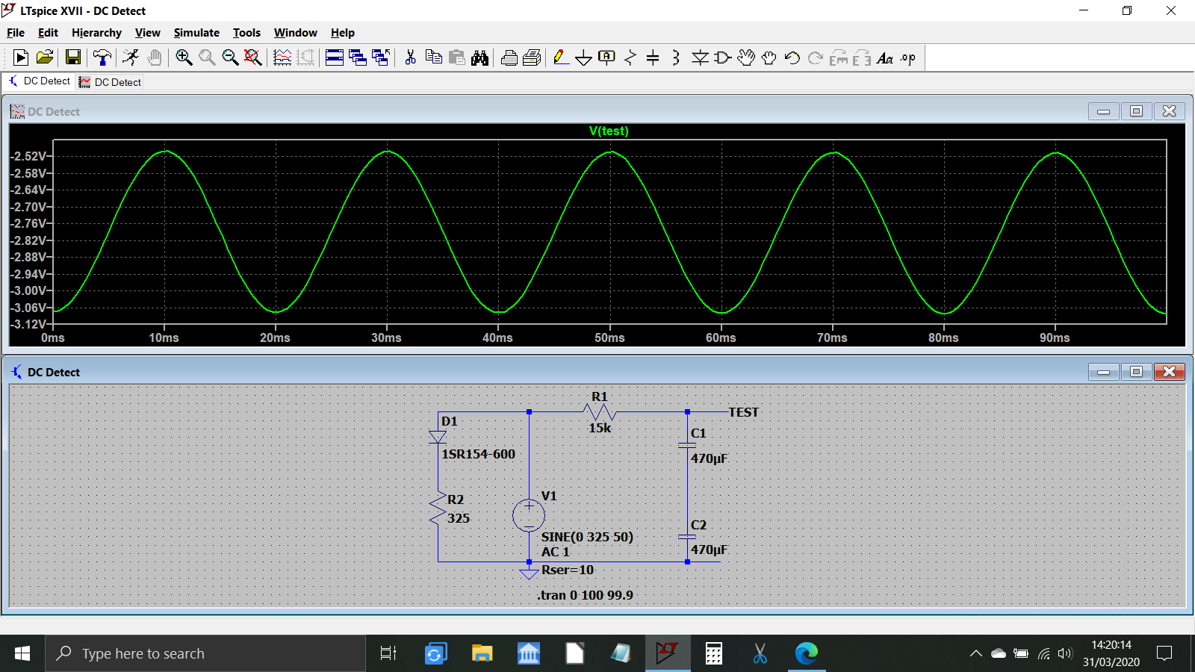
Task: Tile windows using the toolbar icon
Action: point(335,57)
